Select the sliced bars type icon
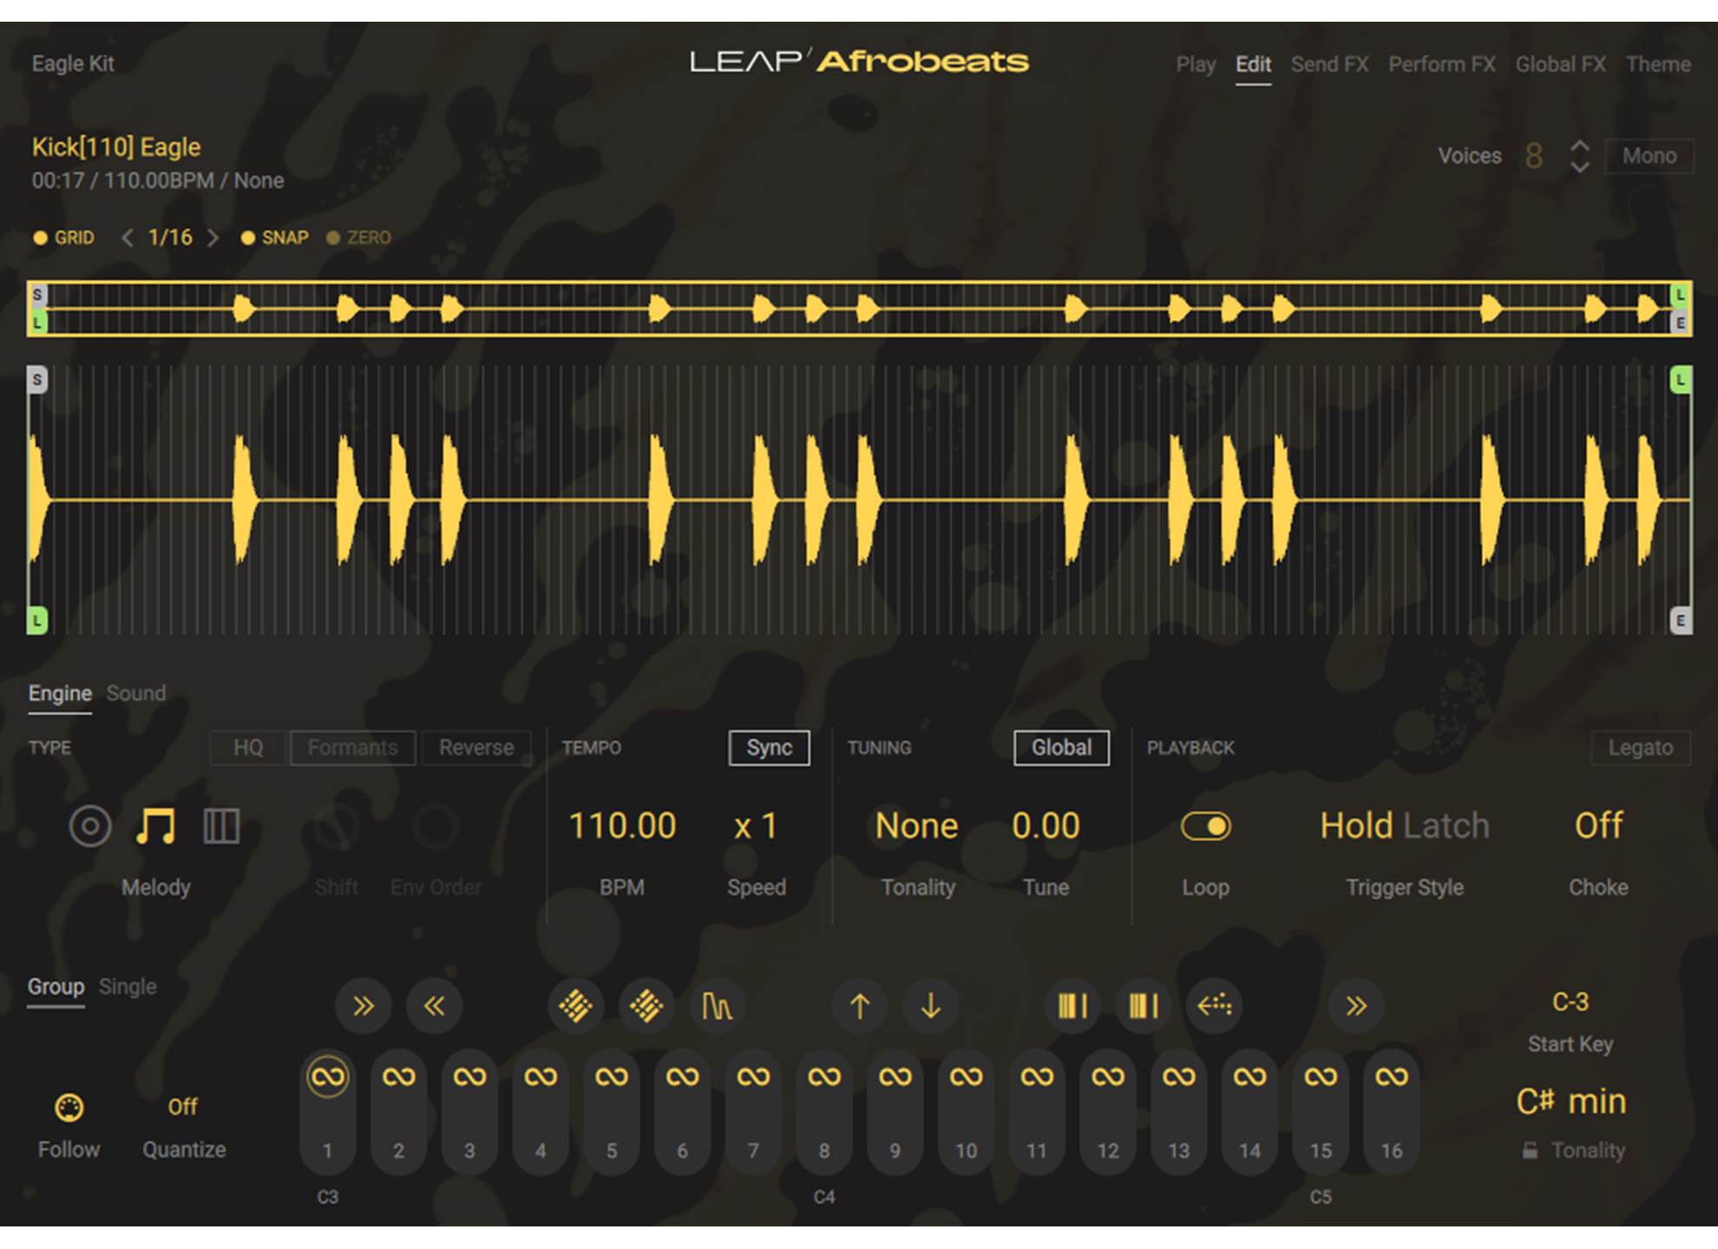 (221, 826)
